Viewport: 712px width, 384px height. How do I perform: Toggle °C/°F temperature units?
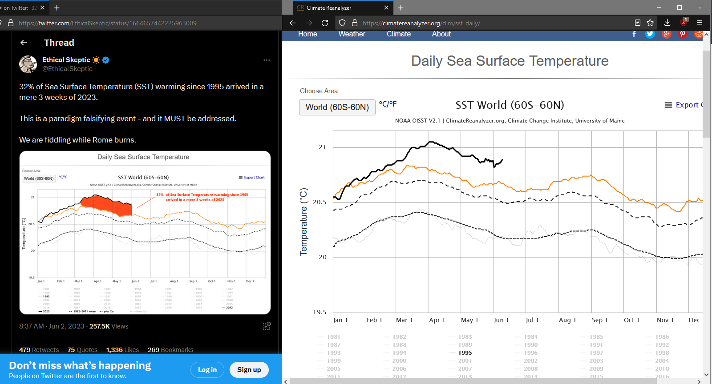(388, 104)
